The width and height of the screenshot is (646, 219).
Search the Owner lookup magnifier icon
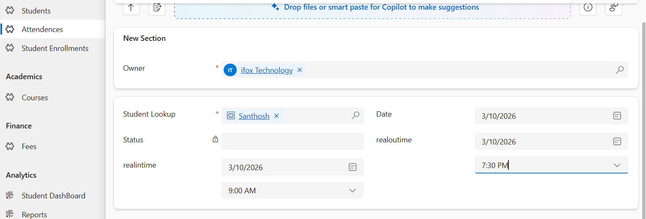click(619, 70)
